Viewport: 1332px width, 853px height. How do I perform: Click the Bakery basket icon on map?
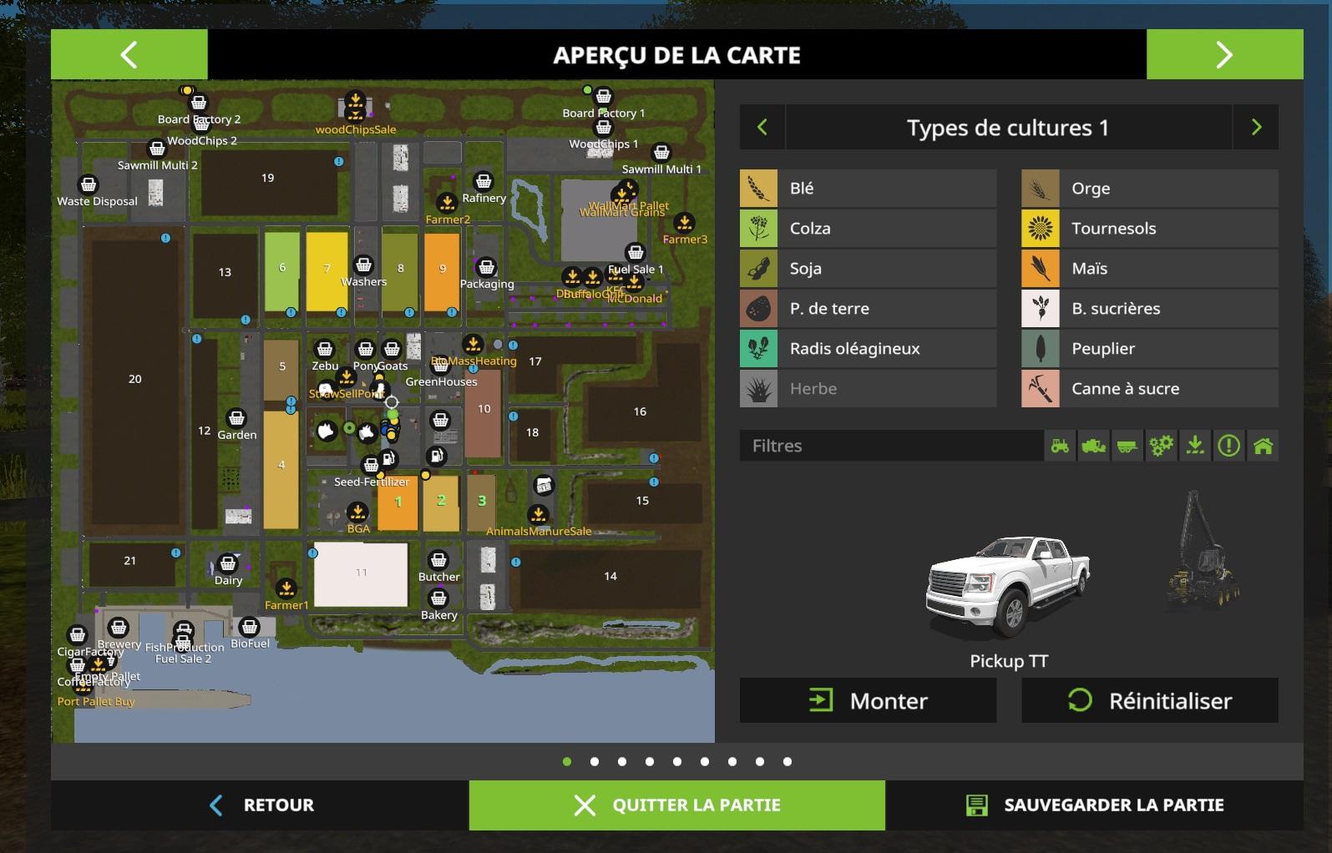[x=438, y=598]
